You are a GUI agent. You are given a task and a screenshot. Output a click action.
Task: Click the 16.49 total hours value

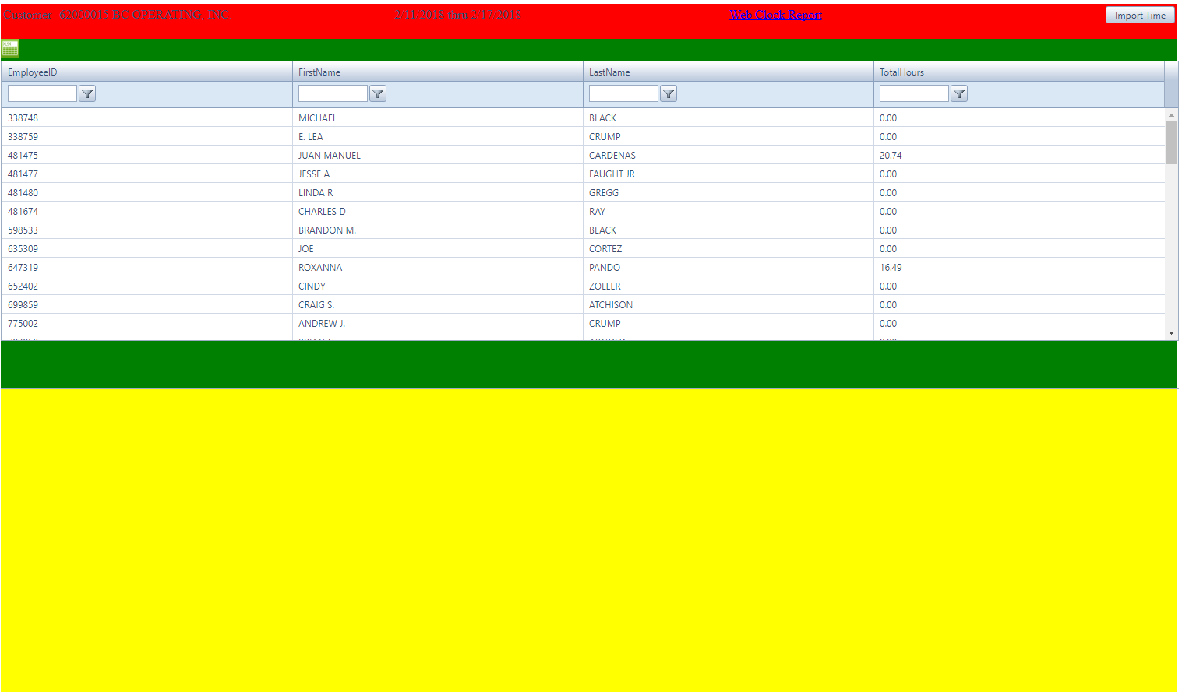(891, 268)
